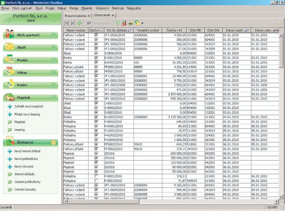
Task: Toggle checkbox in Majetek row 600 000,00
Action: pos(96,153)
